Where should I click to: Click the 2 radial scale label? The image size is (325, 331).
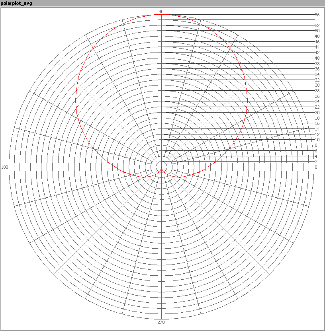coord(316,162)
